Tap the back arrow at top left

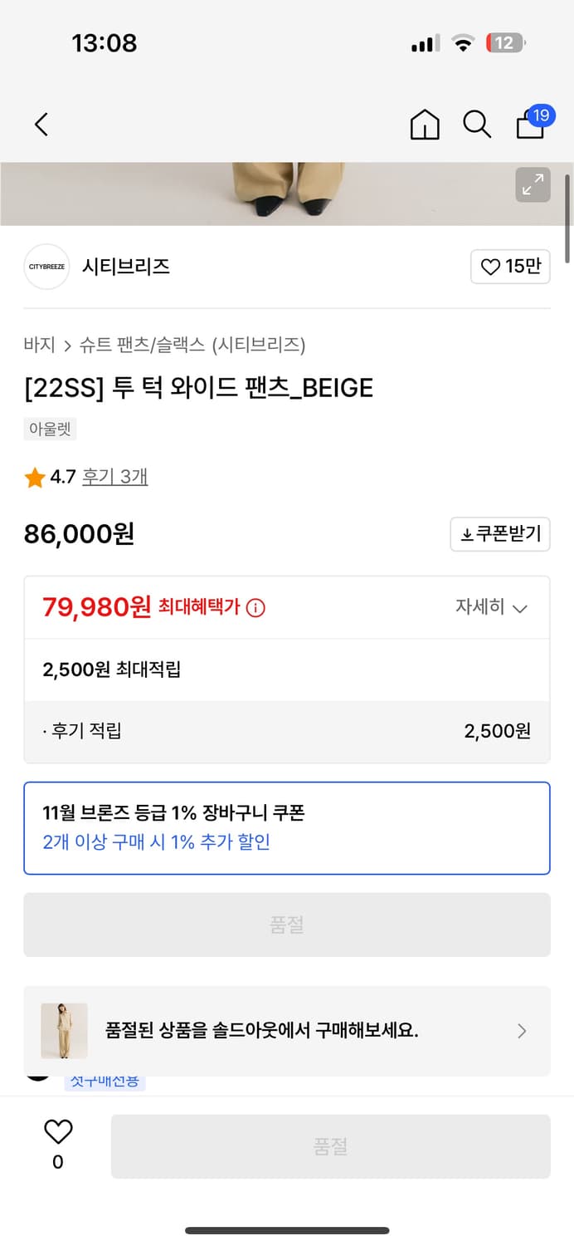tap(41, 123)
